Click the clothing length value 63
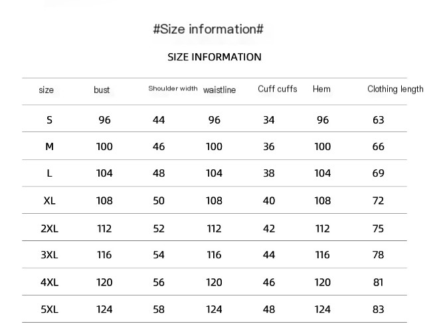The width and height of the screenshot is (443, 332). (379, 120)
